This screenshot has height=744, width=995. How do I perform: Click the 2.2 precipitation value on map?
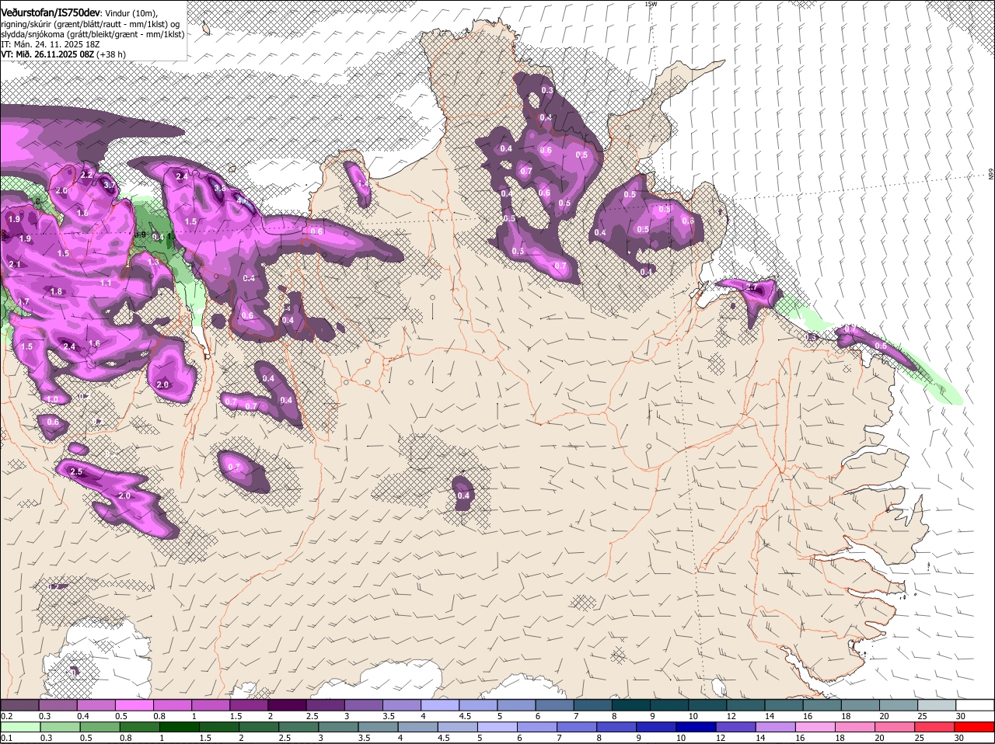(86, 176)
